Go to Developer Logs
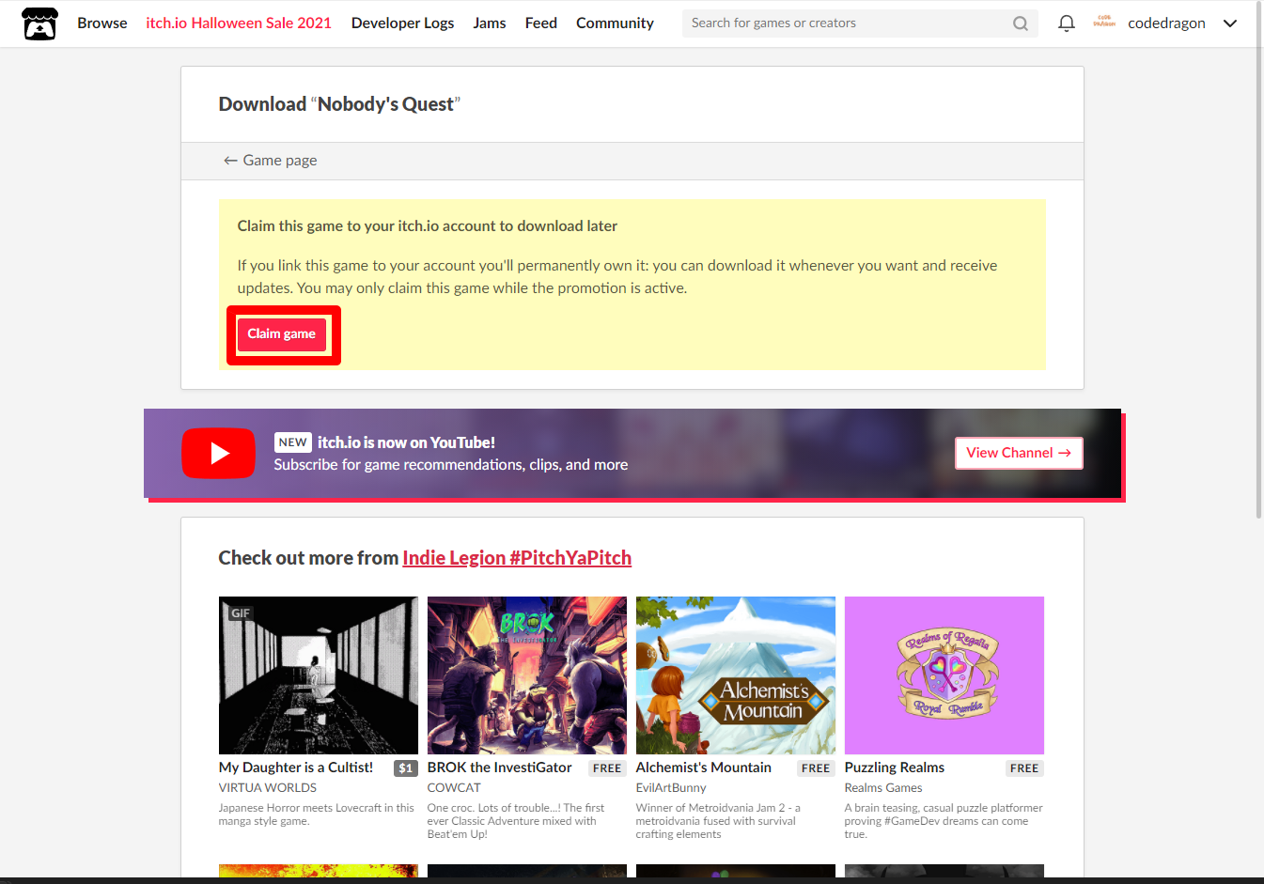Viewport: 1264px width, 884px height. pos(402,23)
